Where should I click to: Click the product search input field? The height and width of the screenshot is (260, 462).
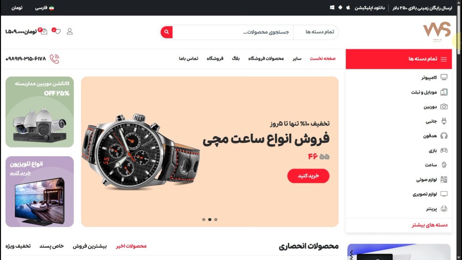233,32
